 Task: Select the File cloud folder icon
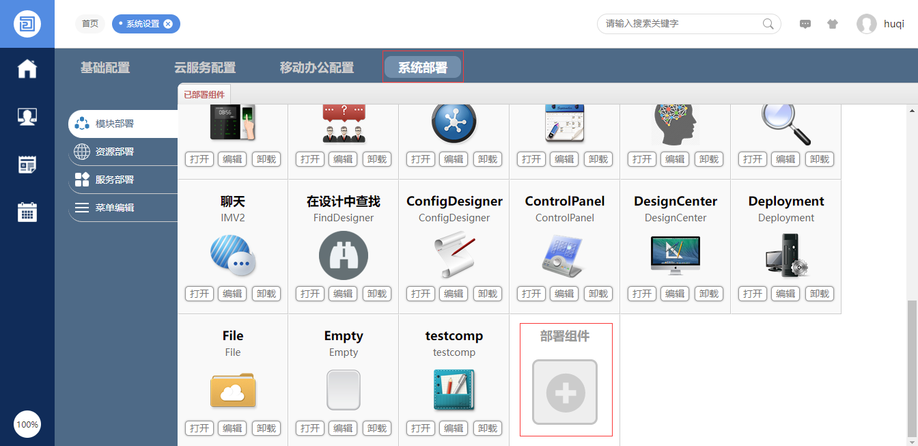(233, 390)
